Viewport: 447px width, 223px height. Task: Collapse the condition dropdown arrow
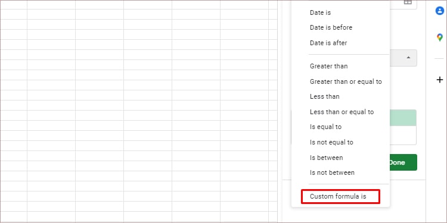click(x=408, y=58)
